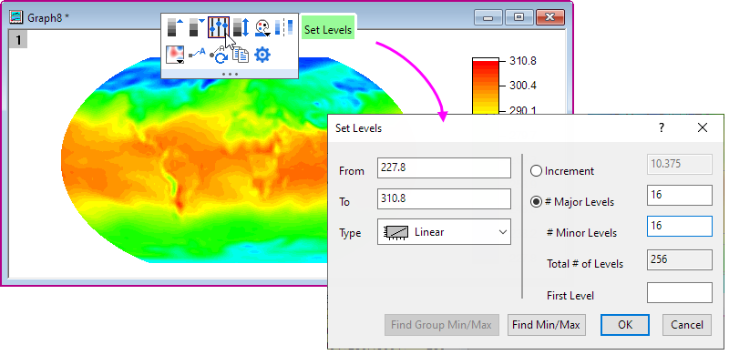Select the Increment radio button
This screenshot has height=355, width=729.
(536, 171)
